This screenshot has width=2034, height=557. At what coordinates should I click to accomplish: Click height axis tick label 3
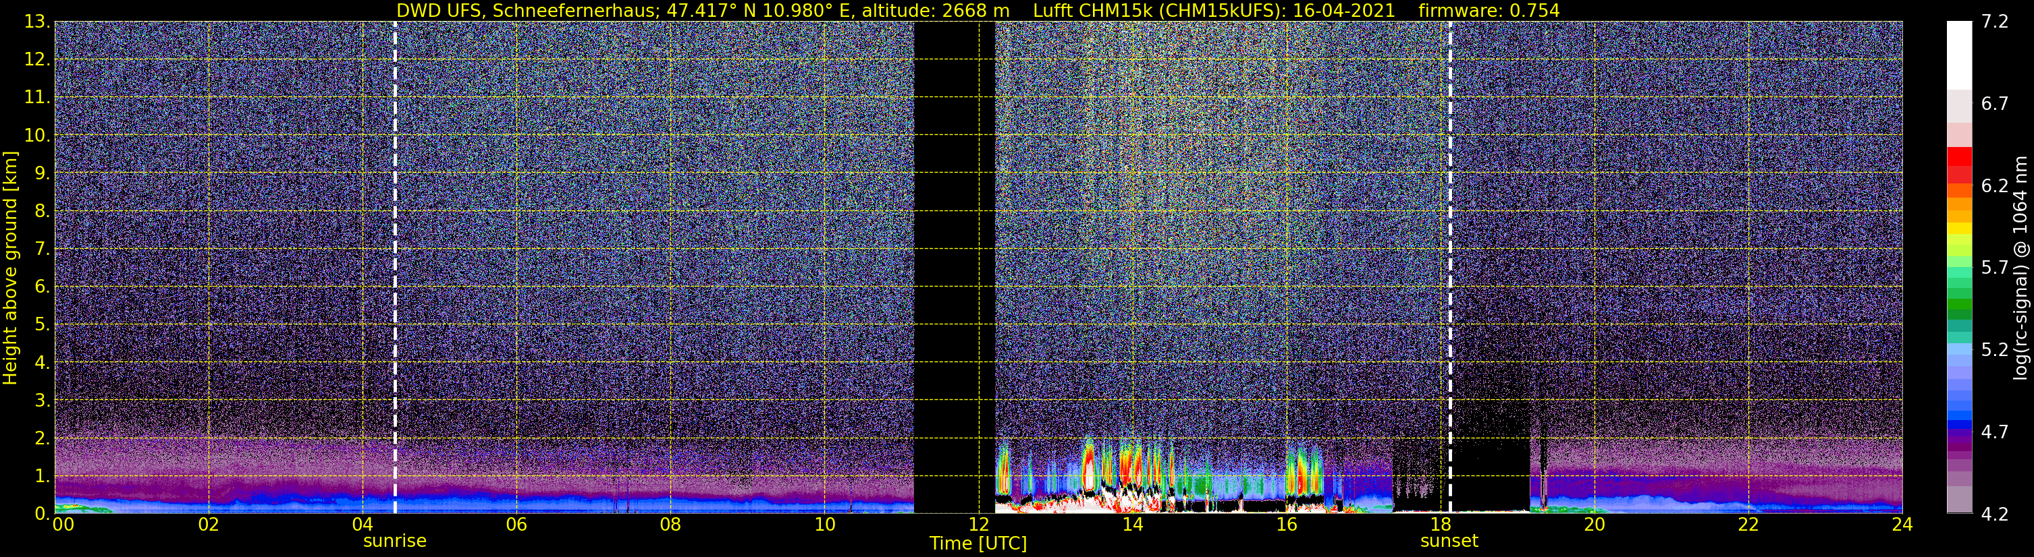pyautogui.click(x=43, y=400)
